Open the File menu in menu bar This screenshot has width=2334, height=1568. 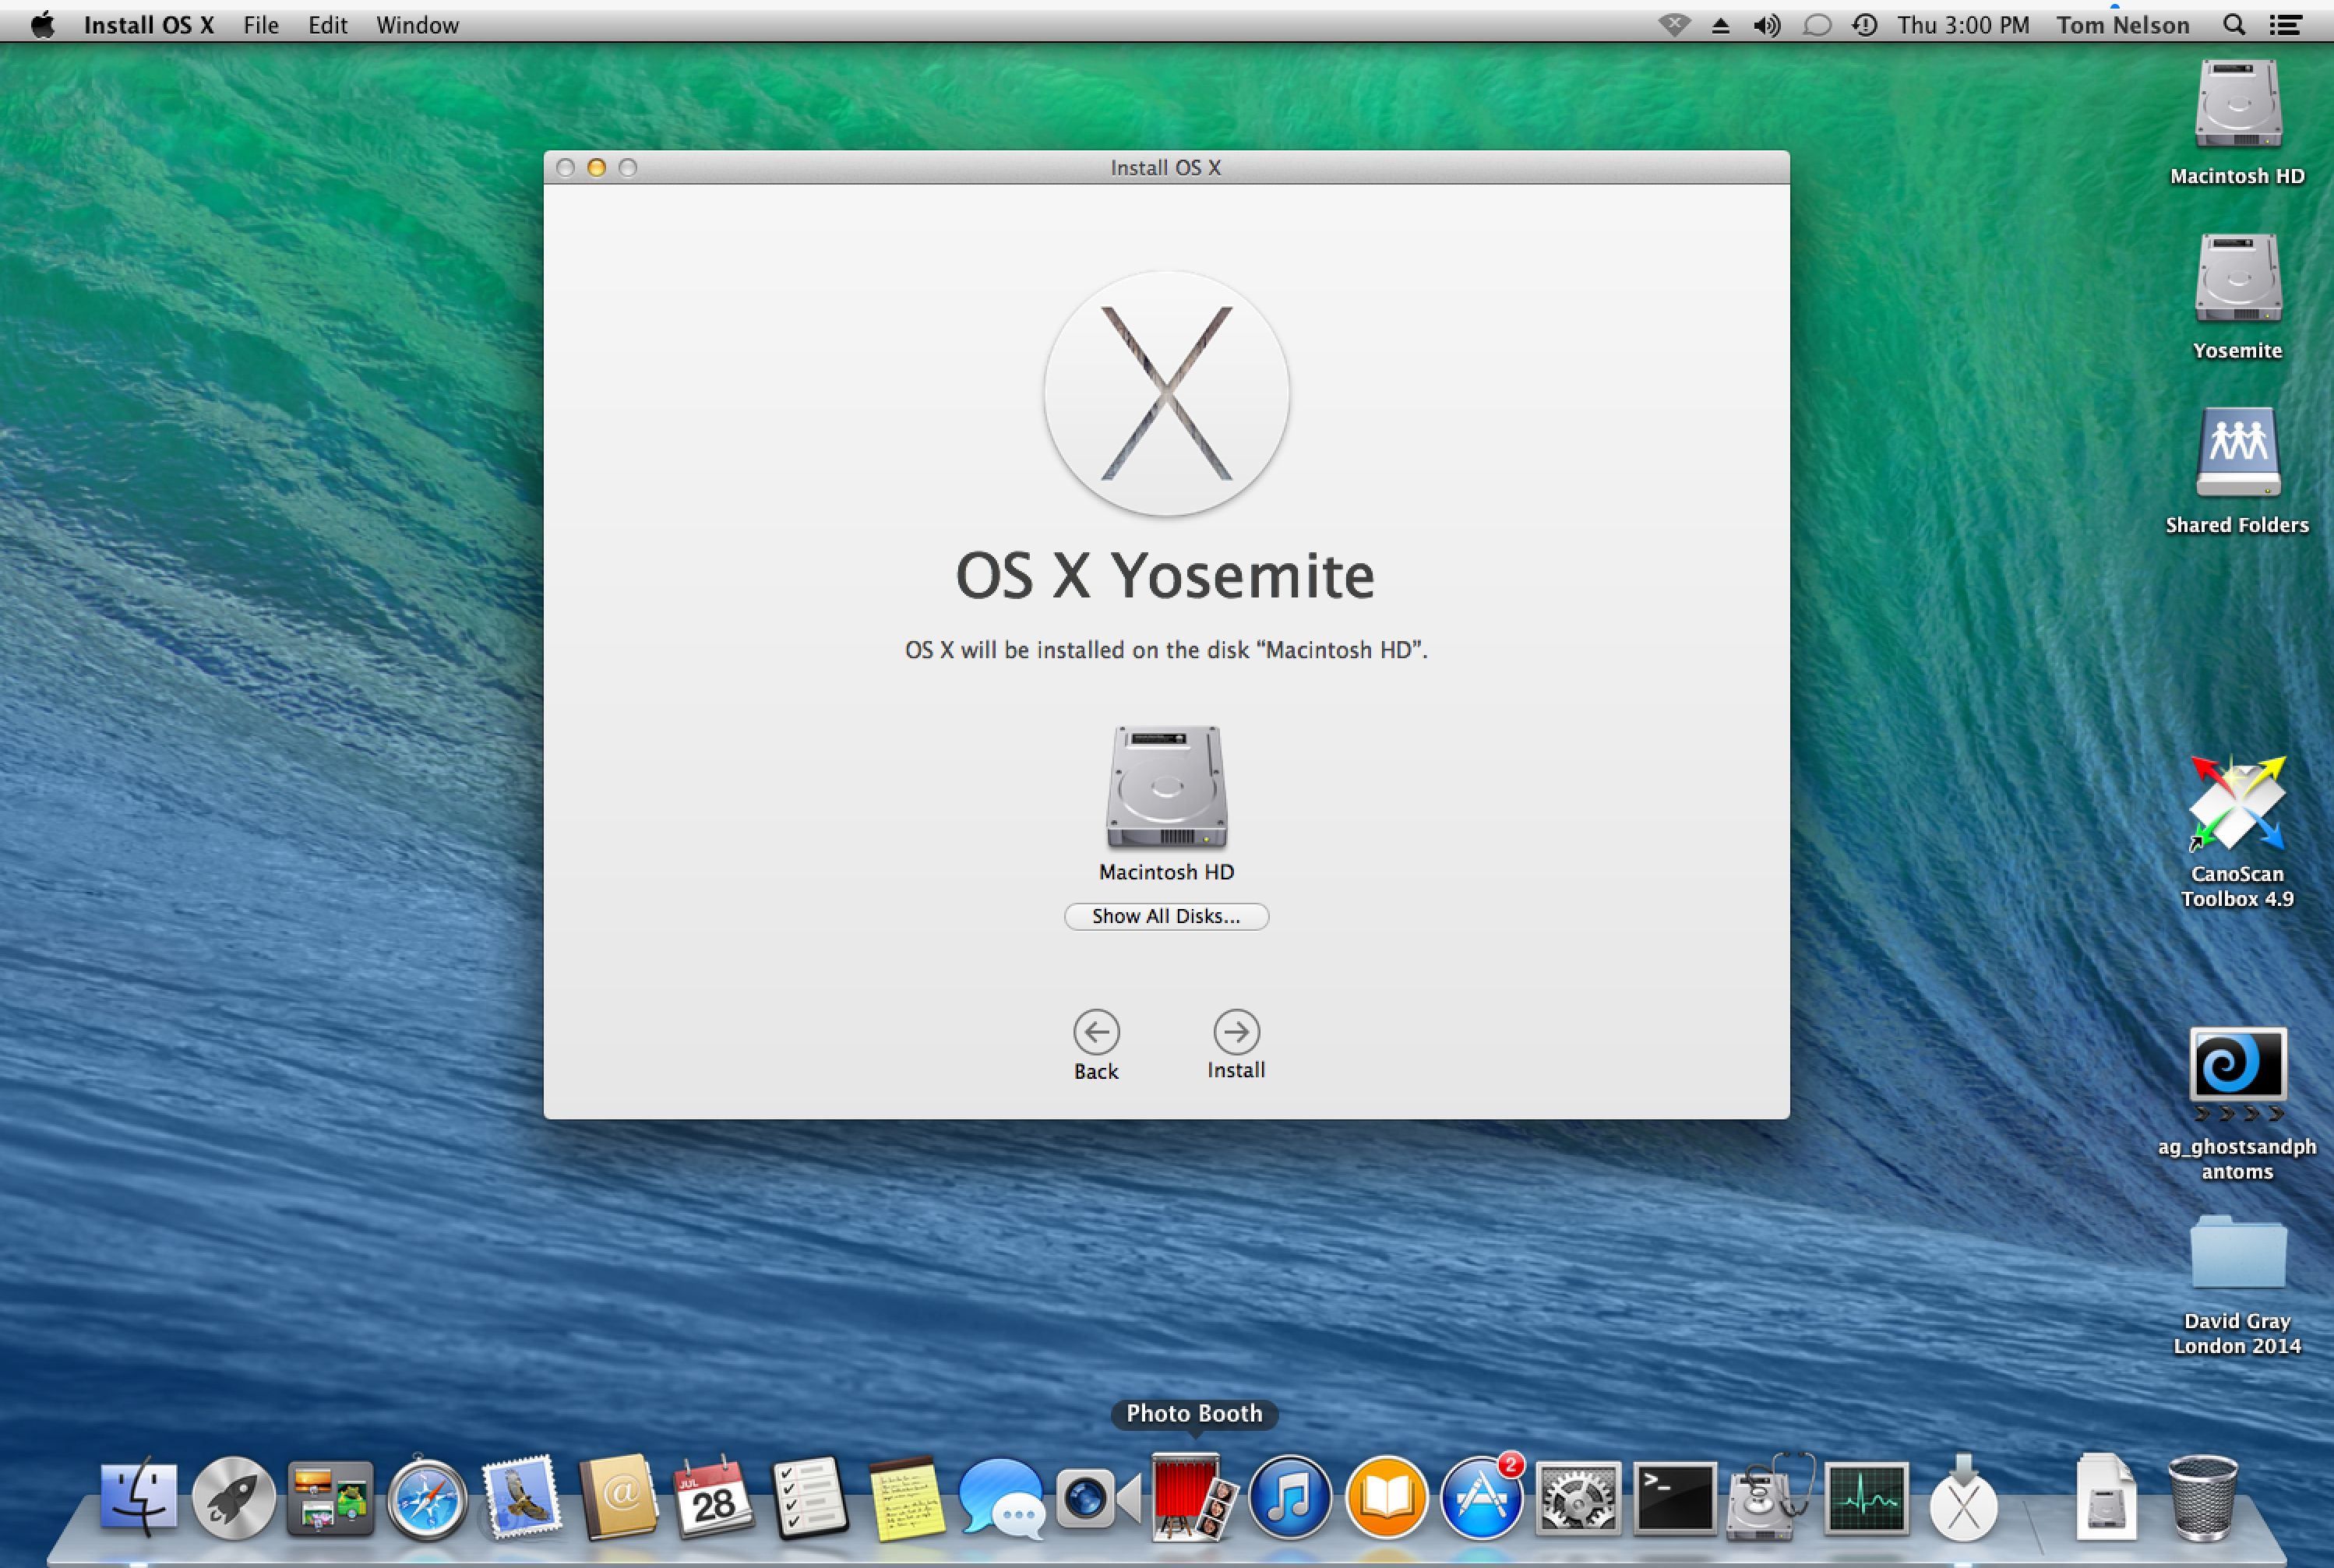261,23
